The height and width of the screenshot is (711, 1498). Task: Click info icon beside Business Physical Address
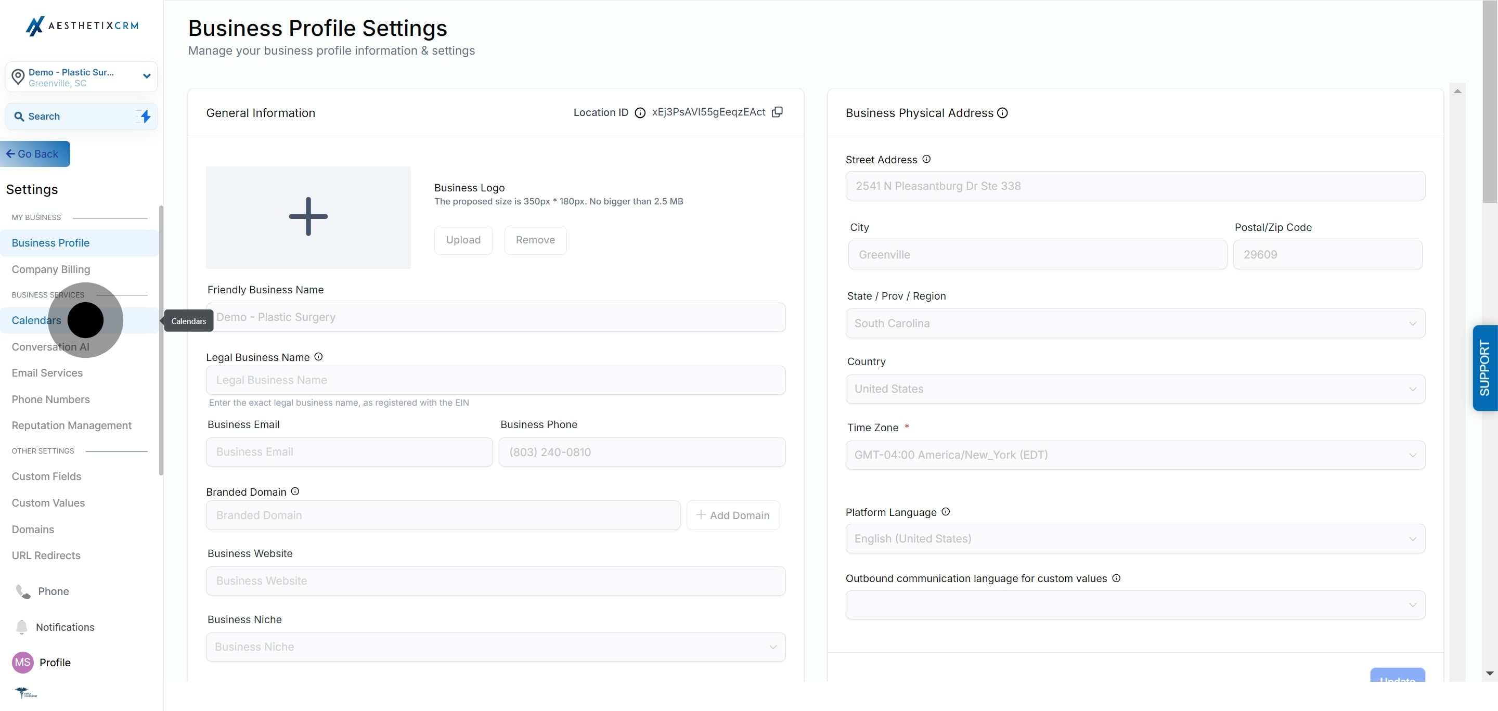coord(1002,113)
